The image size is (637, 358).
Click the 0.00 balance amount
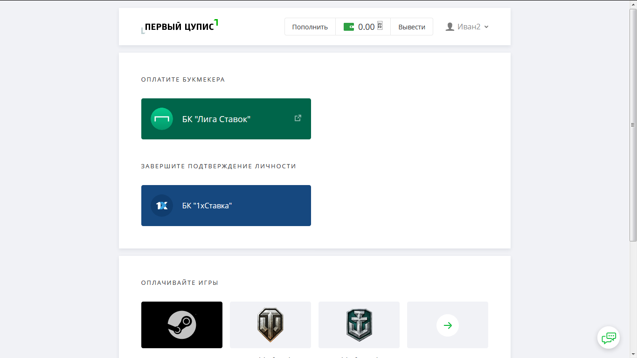(367, 27)
